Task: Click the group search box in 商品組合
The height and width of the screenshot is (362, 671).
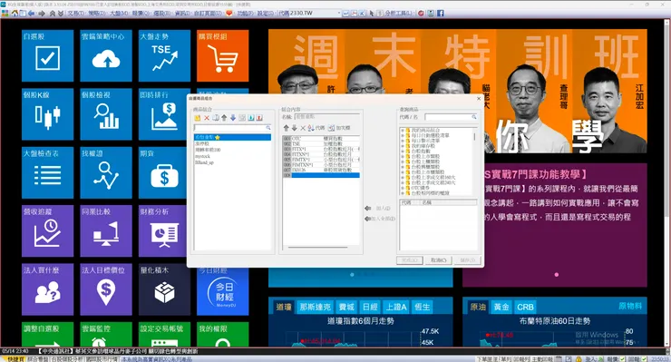Action: [232, 128]
